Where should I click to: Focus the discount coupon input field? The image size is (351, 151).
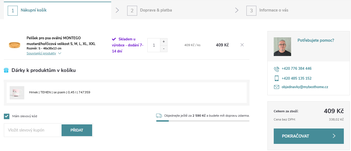33,130
